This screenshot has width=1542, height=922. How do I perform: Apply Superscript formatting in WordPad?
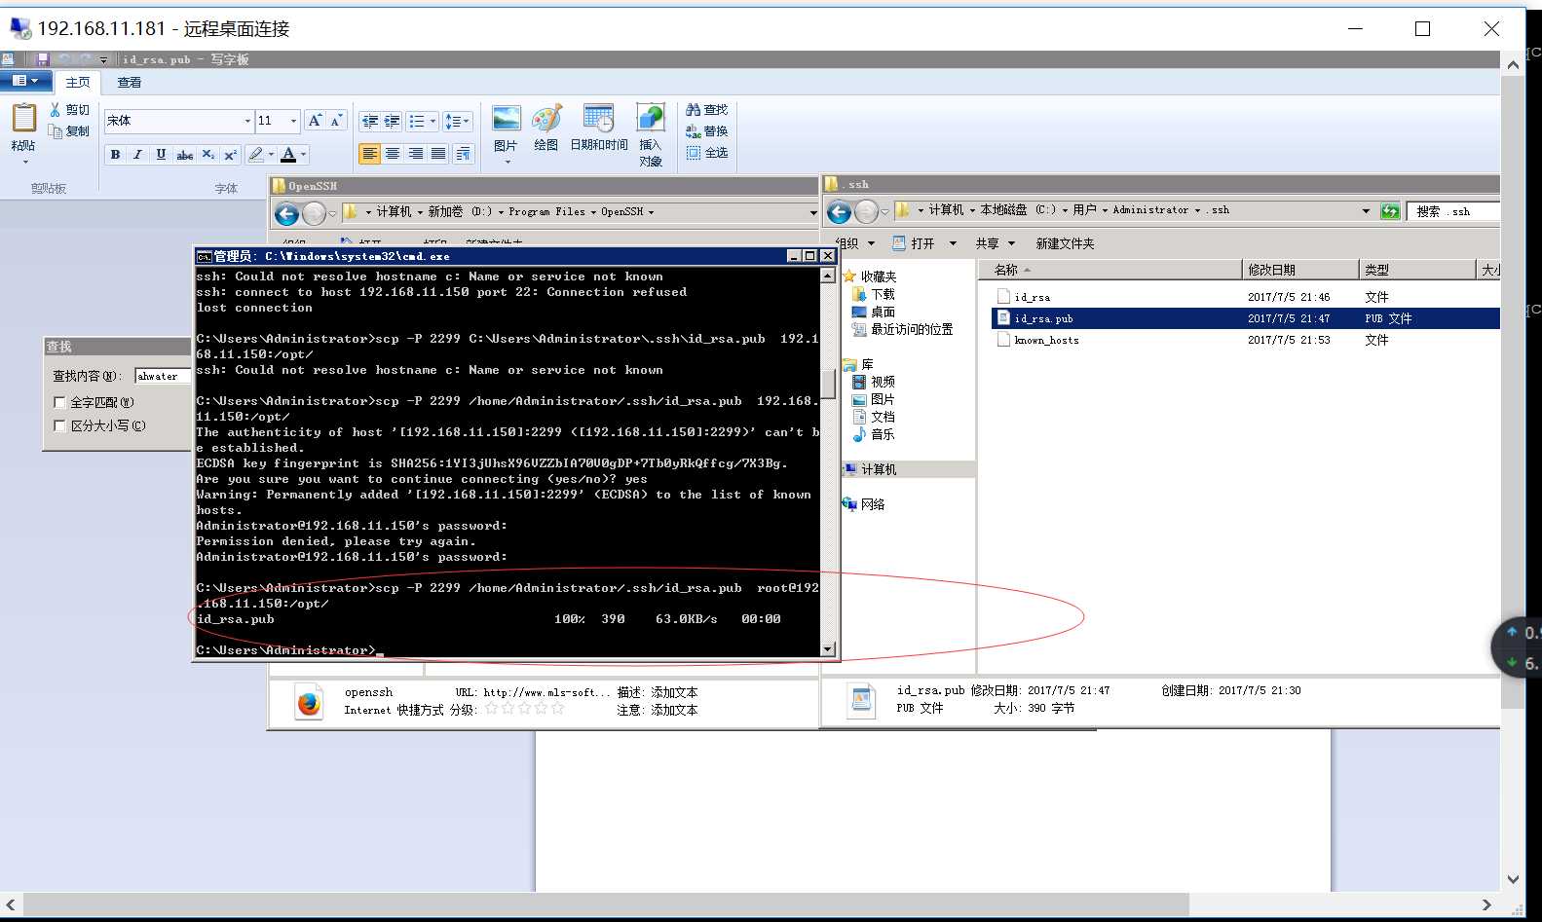[230, 154]
